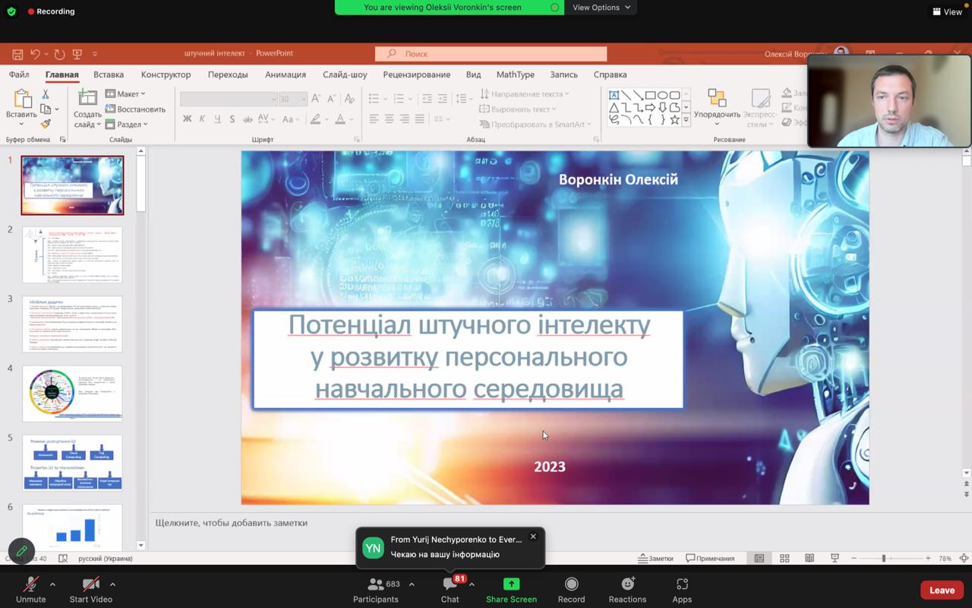Open the Вставка ribbon tab
972x608 pixels.
pyautogui.click(x=109, y=74)
